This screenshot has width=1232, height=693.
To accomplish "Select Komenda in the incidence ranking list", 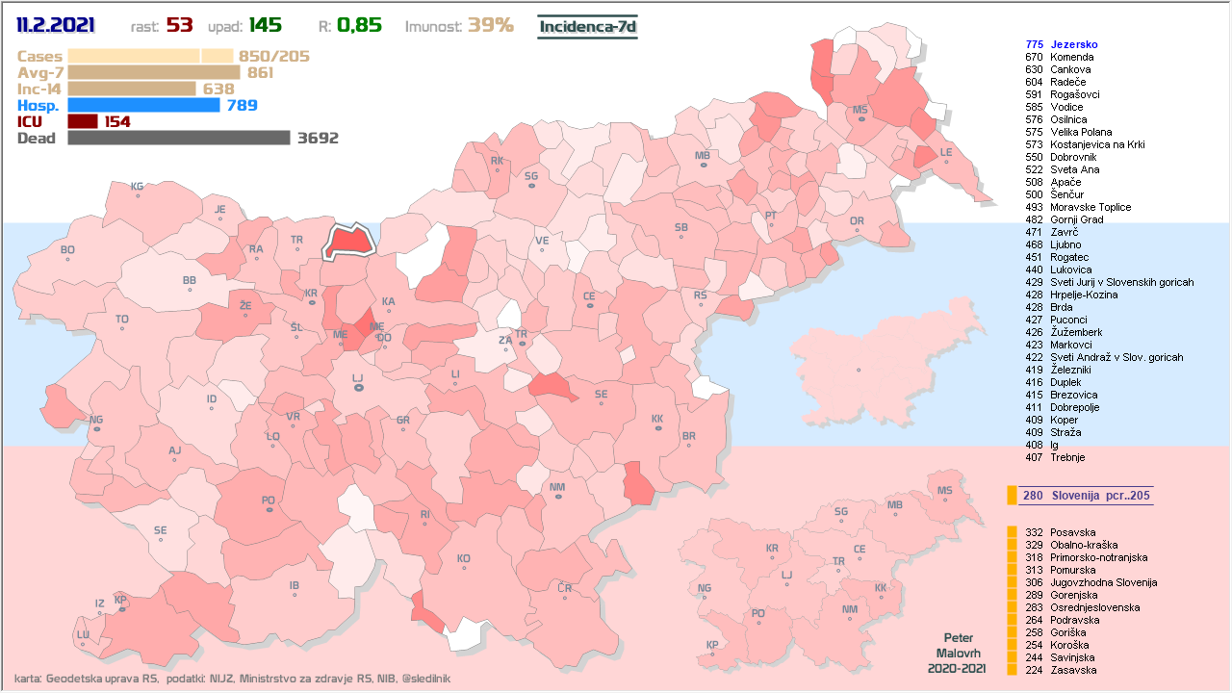I will (x=1071, y=57).
